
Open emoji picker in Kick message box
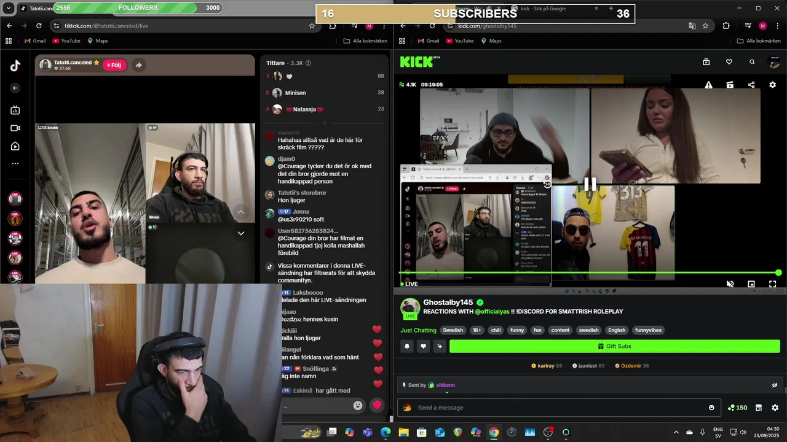pos(711,408)
